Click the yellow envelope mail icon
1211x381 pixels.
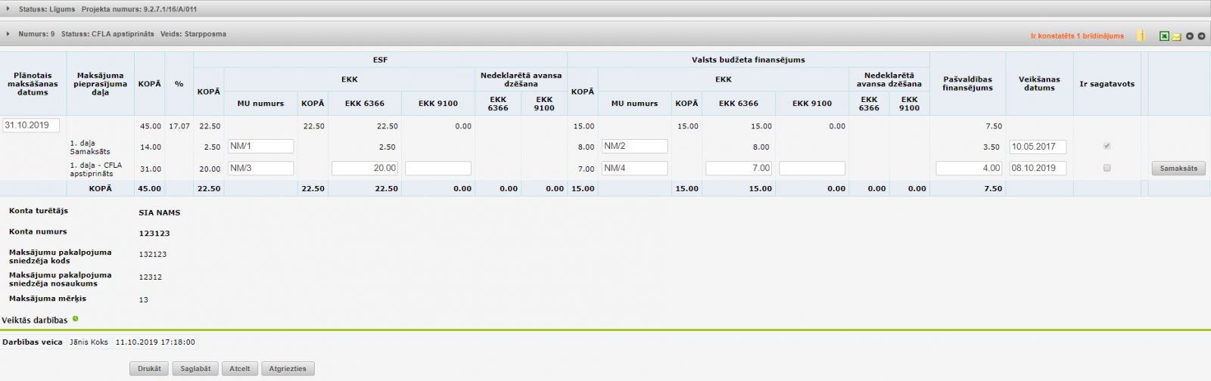tap(1176, 36)
